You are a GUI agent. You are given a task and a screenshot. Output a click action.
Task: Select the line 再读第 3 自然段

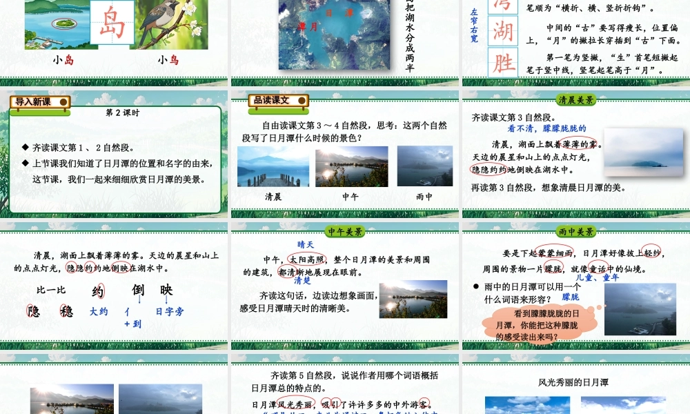coord(549,188)
